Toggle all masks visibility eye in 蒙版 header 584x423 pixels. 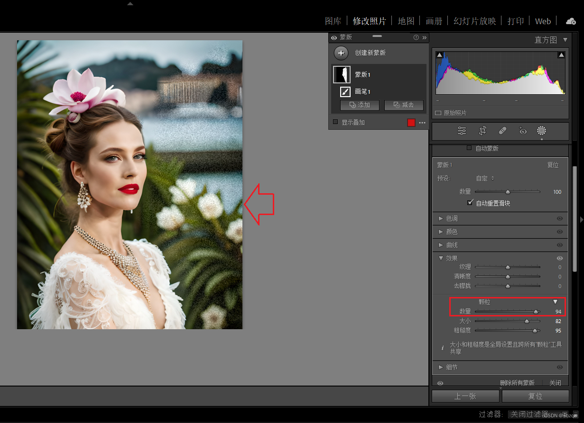point(334,37)
